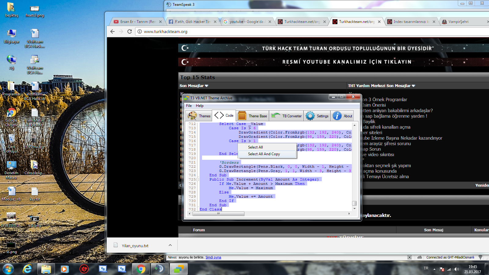Click TeamSpeak cloud sync status icon
Screen dimensions: 489x275
coord(420,257)
